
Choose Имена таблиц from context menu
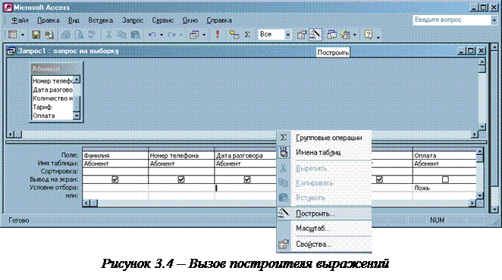click(325, 152)
